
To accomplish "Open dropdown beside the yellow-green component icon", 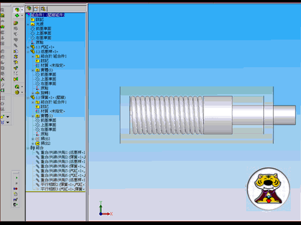I will pos(22,86).
